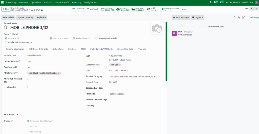This screenshot has height=134, width=259.
Task: Click Update Quantity button
Action: pos(25,17)
